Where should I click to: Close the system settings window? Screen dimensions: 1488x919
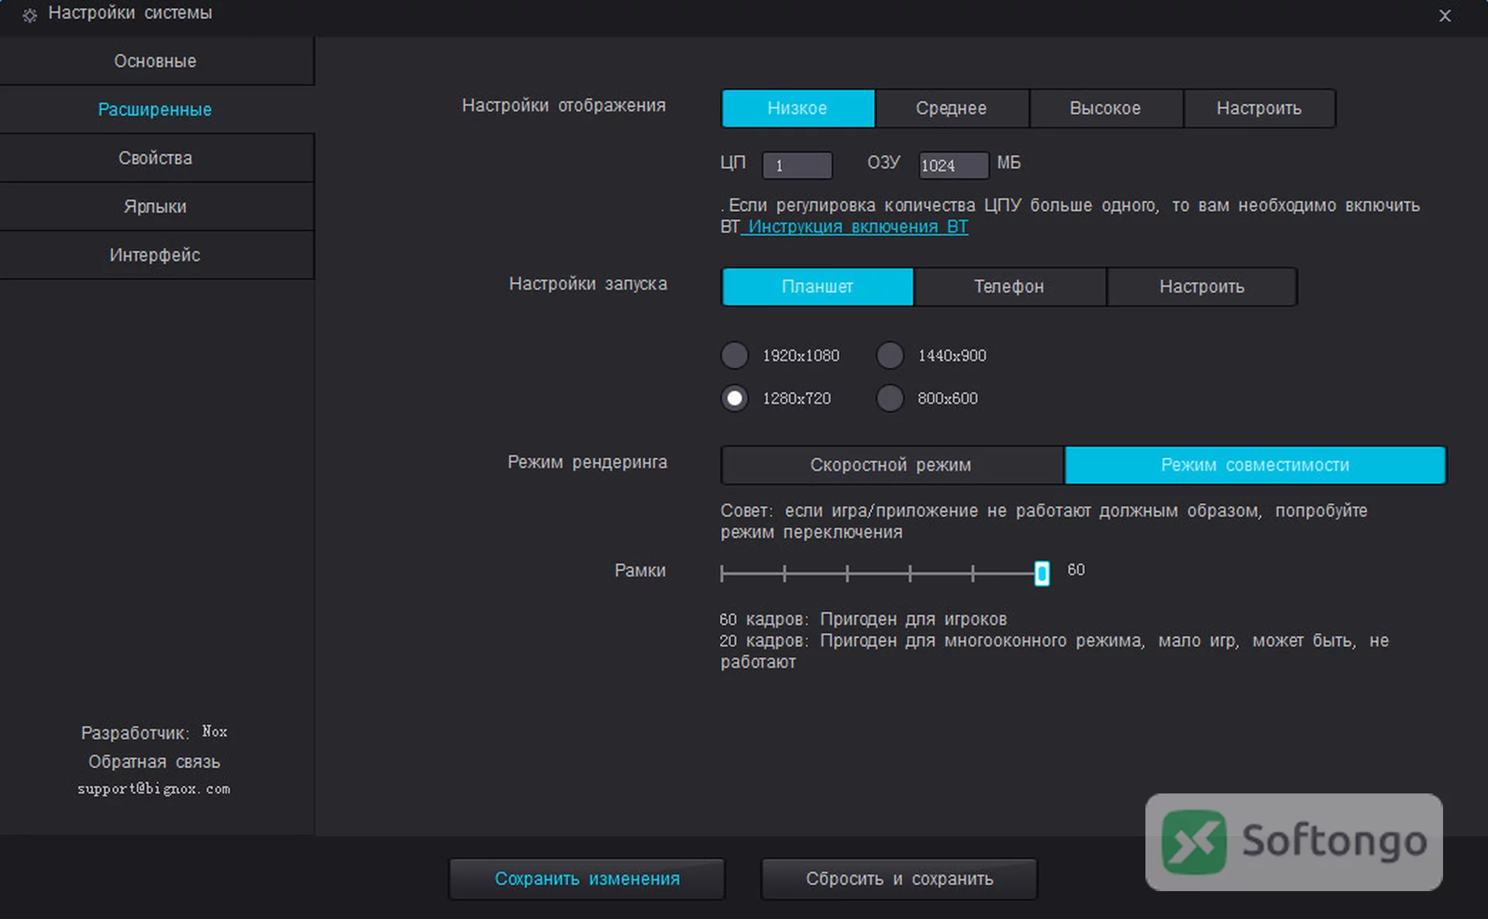[1445, 15]
